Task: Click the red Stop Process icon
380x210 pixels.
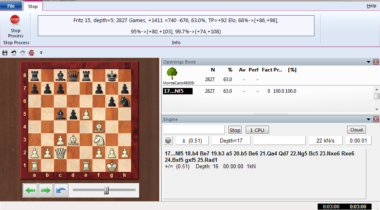Action: pos(15,20)
